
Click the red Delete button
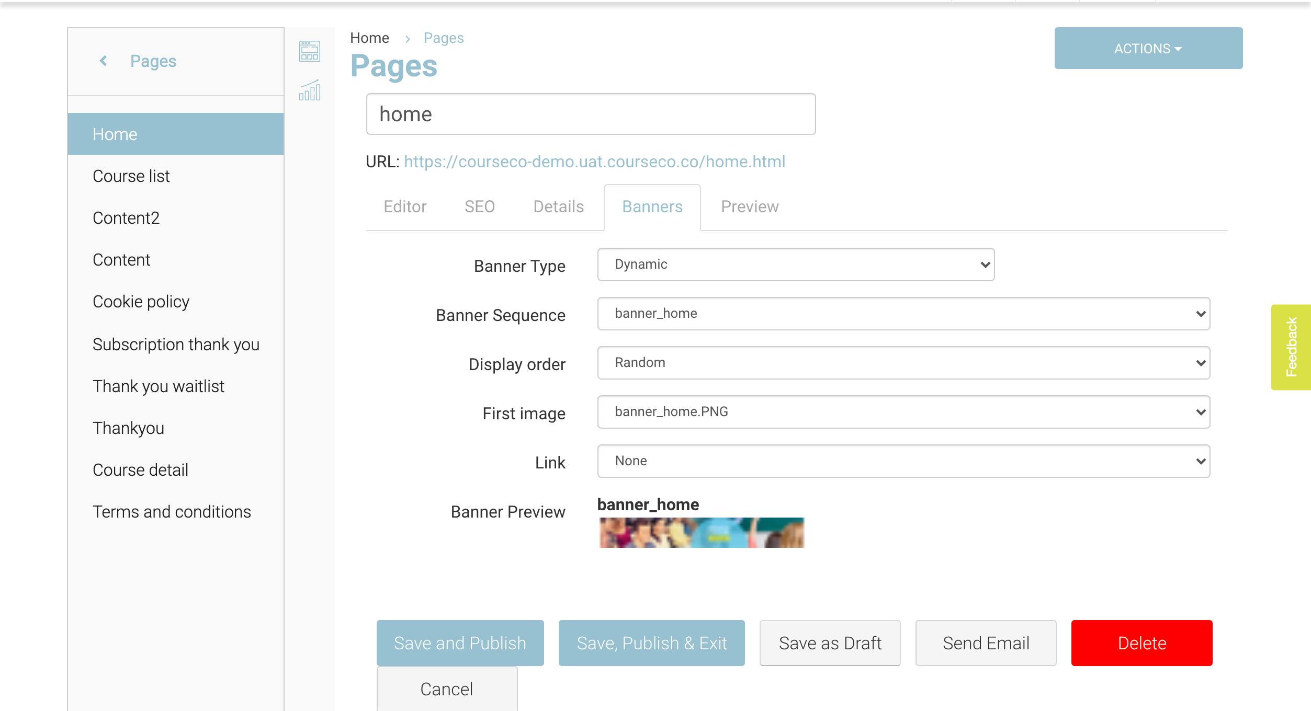[x=1142, y=643]
